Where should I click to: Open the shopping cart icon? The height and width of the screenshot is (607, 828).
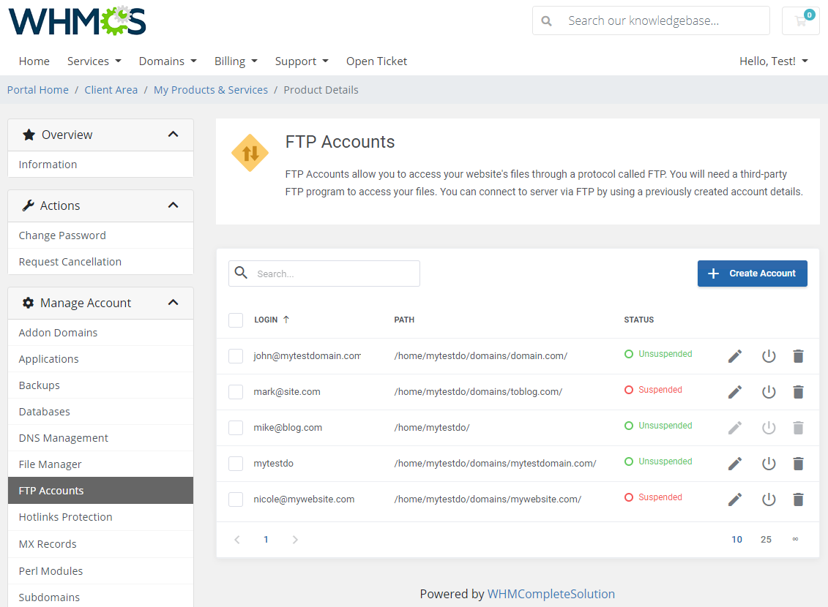point(800,20)
